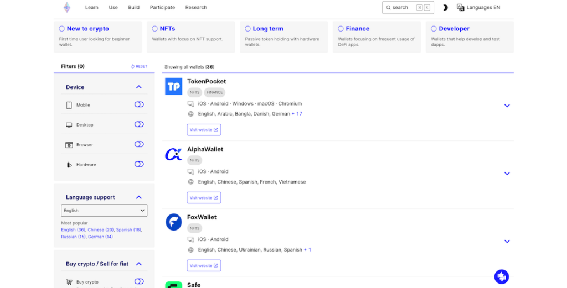Click FoxWallet devices icon
This screenshot has width=567, height=288.
coord(191,239)
